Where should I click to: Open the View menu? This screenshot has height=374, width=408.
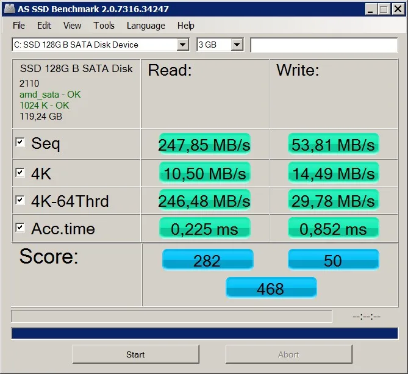(72, 26)
